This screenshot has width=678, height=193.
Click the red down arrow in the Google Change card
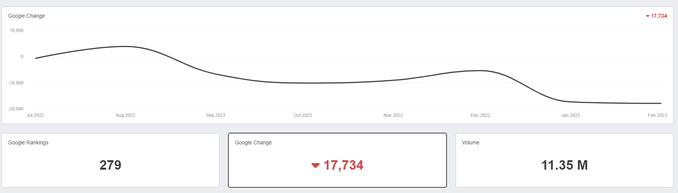tap(315, 165)
